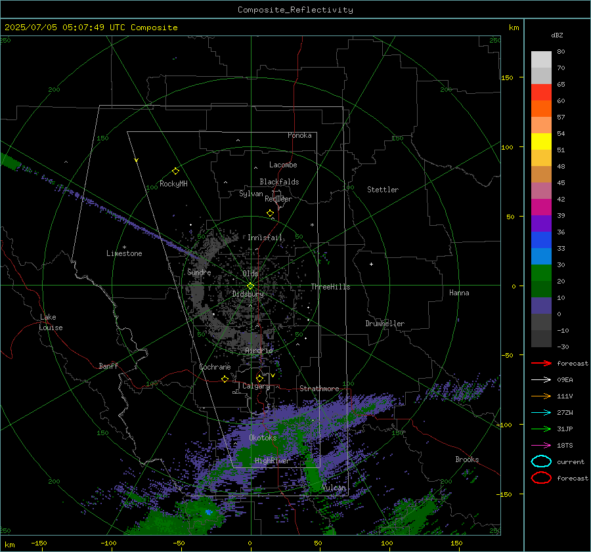The image size is (591, 552).
Task: Click the 09EA legend text
Action: (565, 379)
